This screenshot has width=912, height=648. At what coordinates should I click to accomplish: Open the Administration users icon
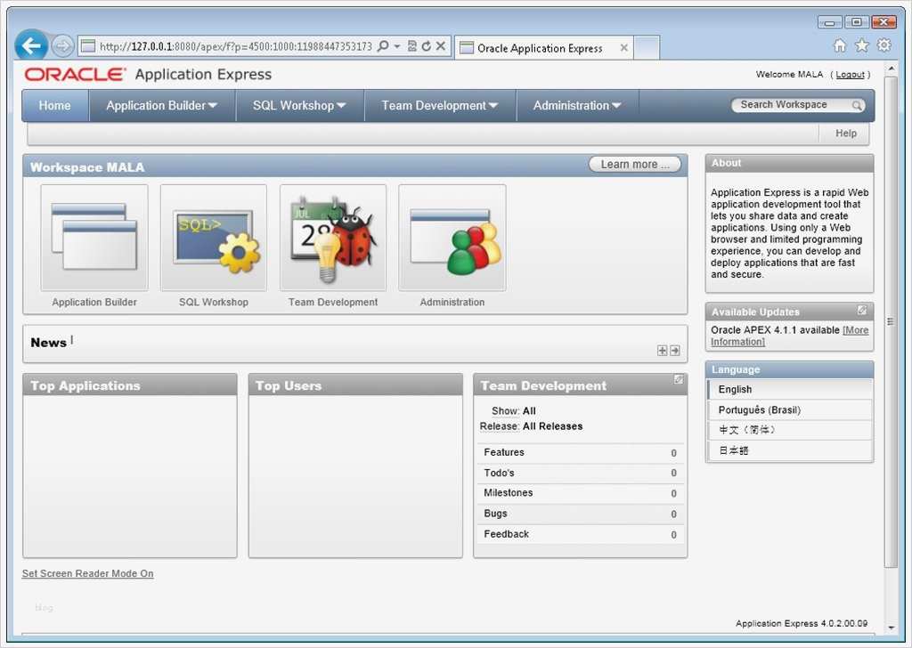click(452, 238)
